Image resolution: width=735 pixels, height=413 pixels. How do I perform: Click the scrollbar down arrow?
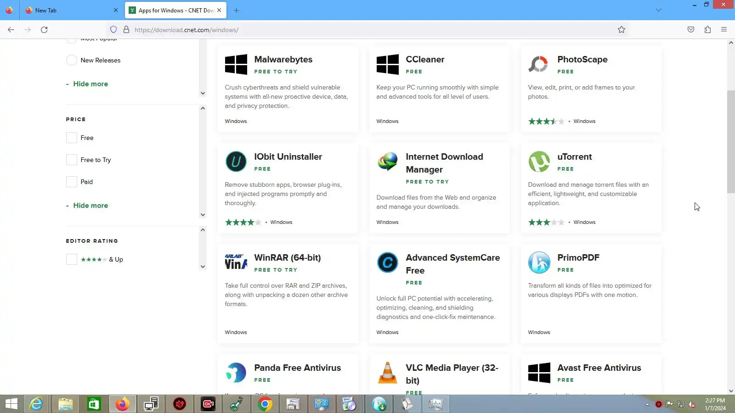[x=731, y=391]
